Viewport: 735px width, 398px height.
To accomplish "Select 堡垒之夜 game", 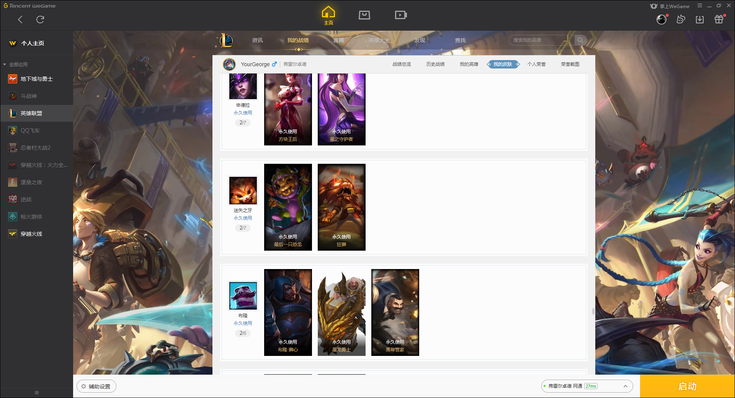I will tap(37, 182).
